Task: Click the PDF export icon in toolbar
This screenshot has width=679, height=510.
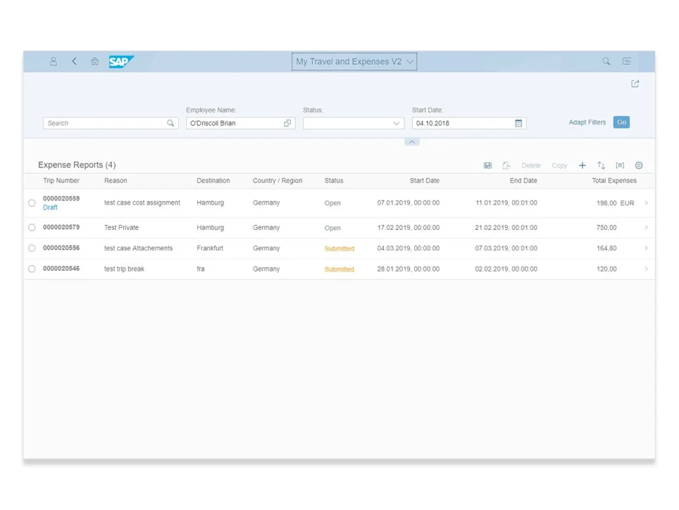Action: tap(506, 166)
